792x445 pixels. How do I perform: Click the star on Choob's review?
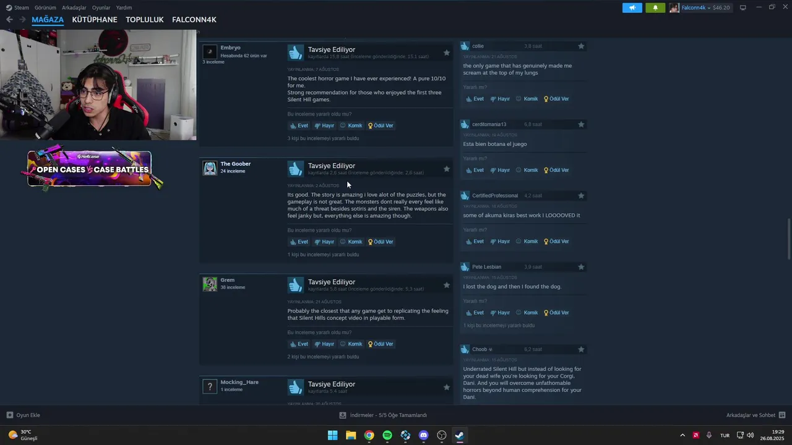point(581,350)
